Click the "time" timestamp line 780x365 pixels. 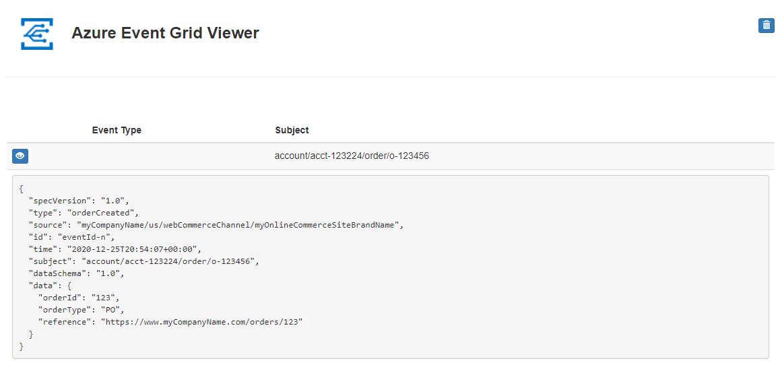tap(115, 249)
